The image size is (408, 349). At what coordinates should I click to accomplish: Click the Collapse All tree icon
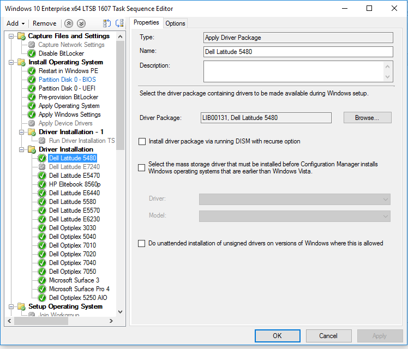[119, 23]
